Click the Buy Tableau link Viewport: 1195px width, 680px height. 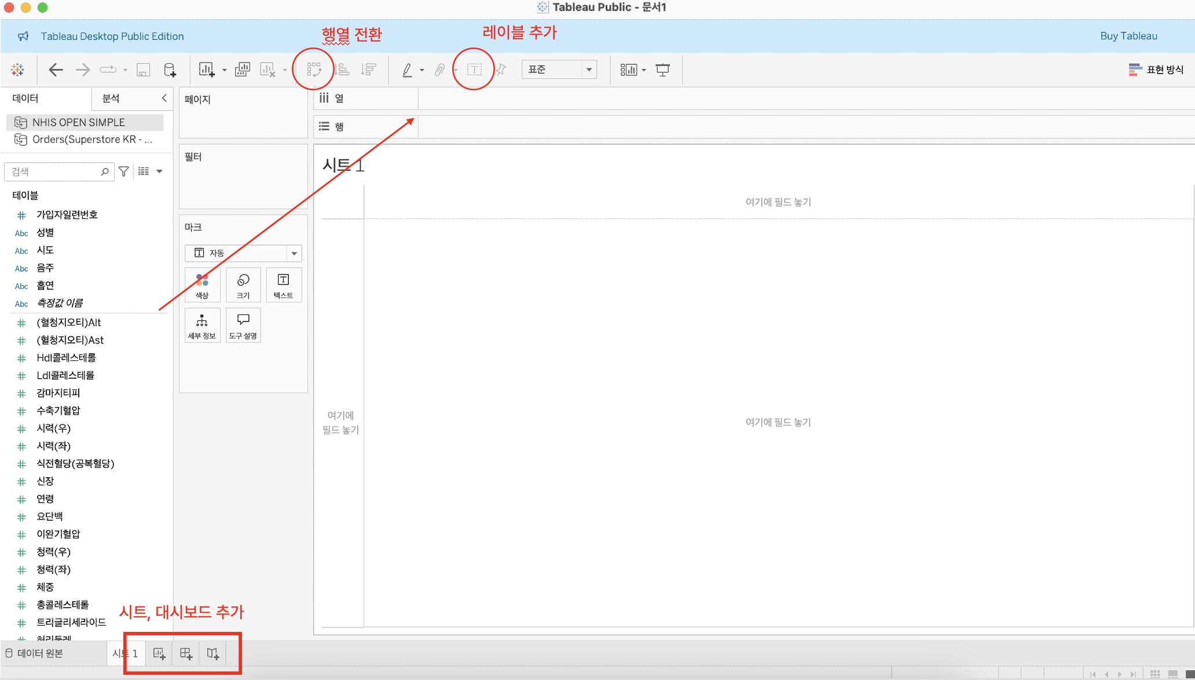point(1128,36)
